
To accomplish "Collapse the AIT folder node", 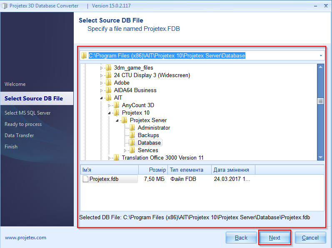I will [x=101, y=98].
